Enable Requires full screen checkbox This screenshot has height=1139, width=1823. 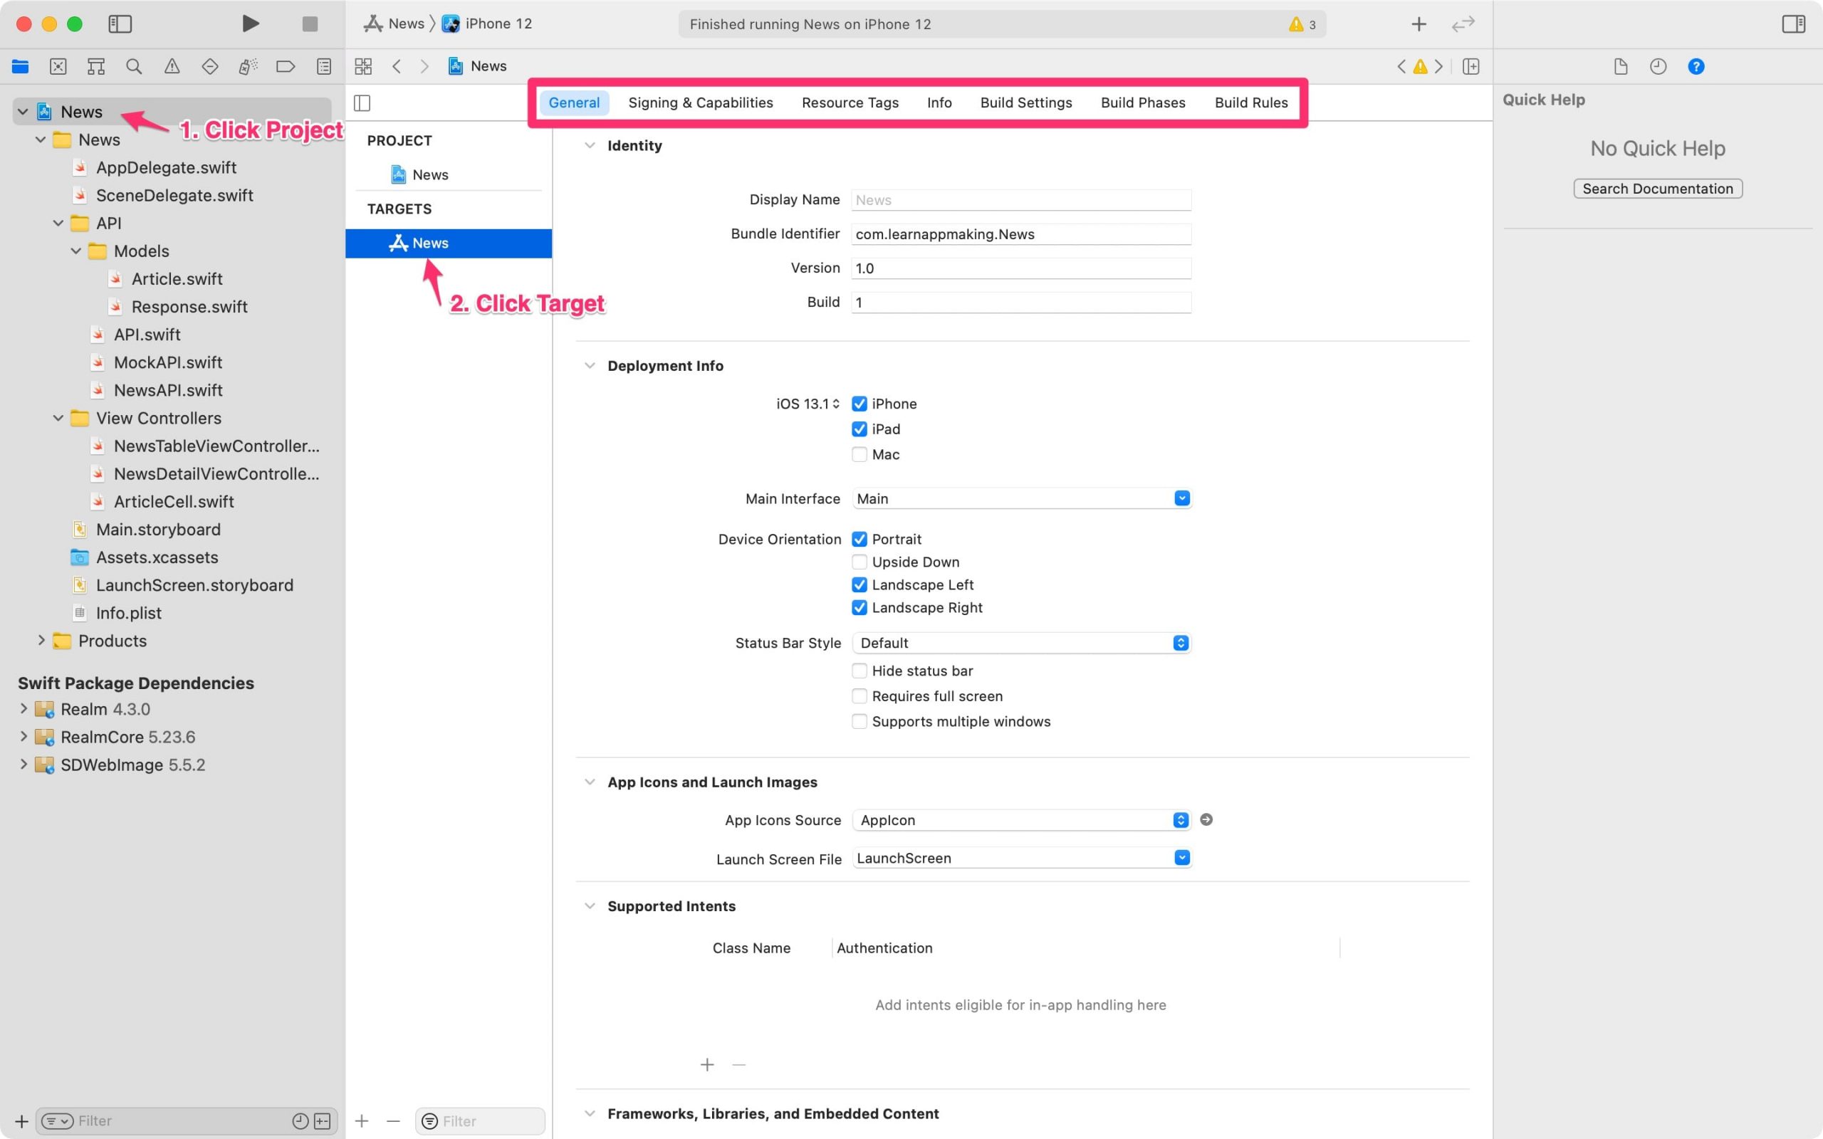tap(859, 696)
